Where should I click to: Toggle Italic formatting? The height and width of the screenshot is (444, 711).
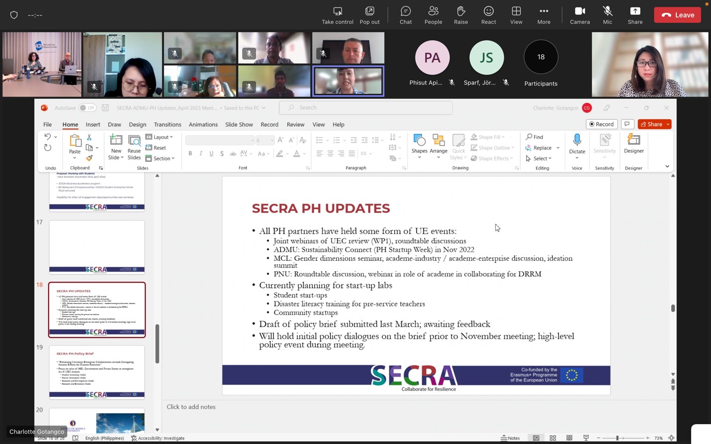201,154
